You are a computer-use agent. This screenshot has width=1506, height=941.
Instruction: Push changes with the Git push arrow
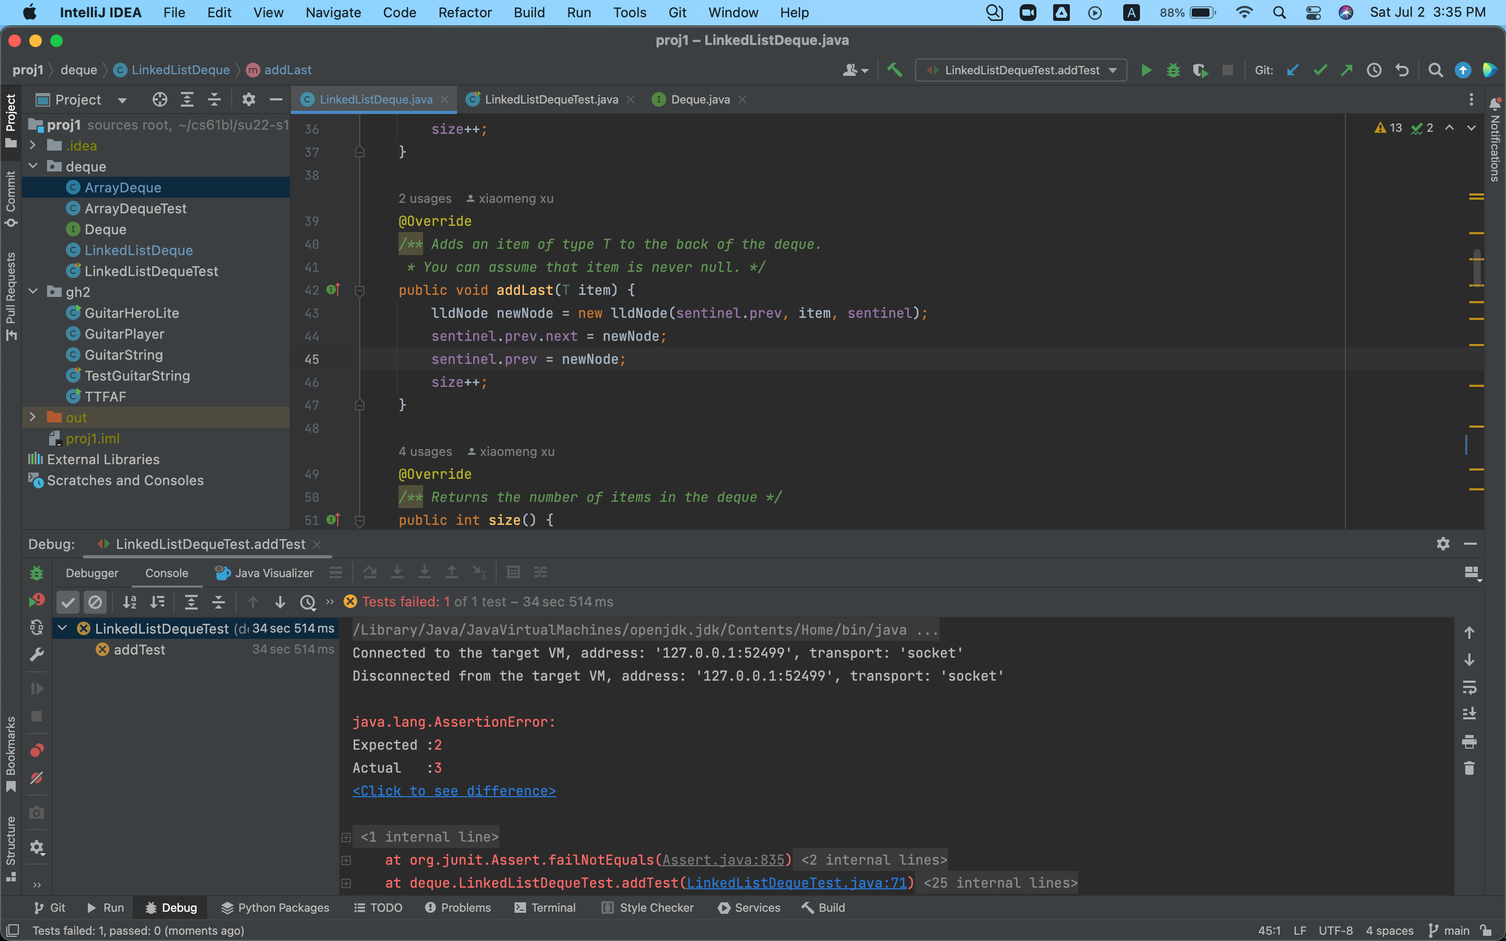[1347, 71]
